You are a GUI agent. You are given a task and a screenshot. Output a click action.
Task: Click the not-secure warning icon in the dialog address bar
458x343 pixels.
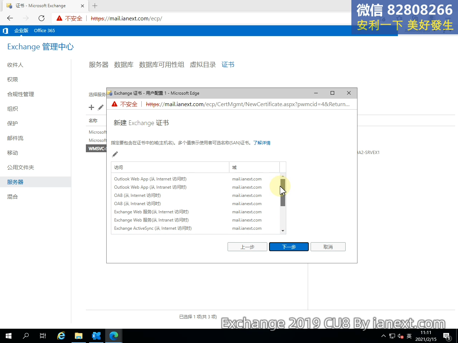click(114, 104)
